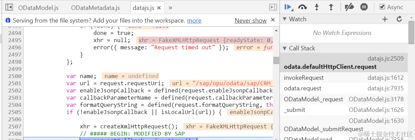Screen dimensions: 415x140
Task: Show more tabs overflow chevron
Action: (170, 8)
